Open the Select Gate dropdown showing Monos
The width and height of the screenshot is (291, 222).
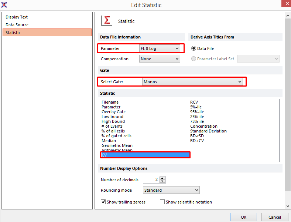click(x=192, y=82)
